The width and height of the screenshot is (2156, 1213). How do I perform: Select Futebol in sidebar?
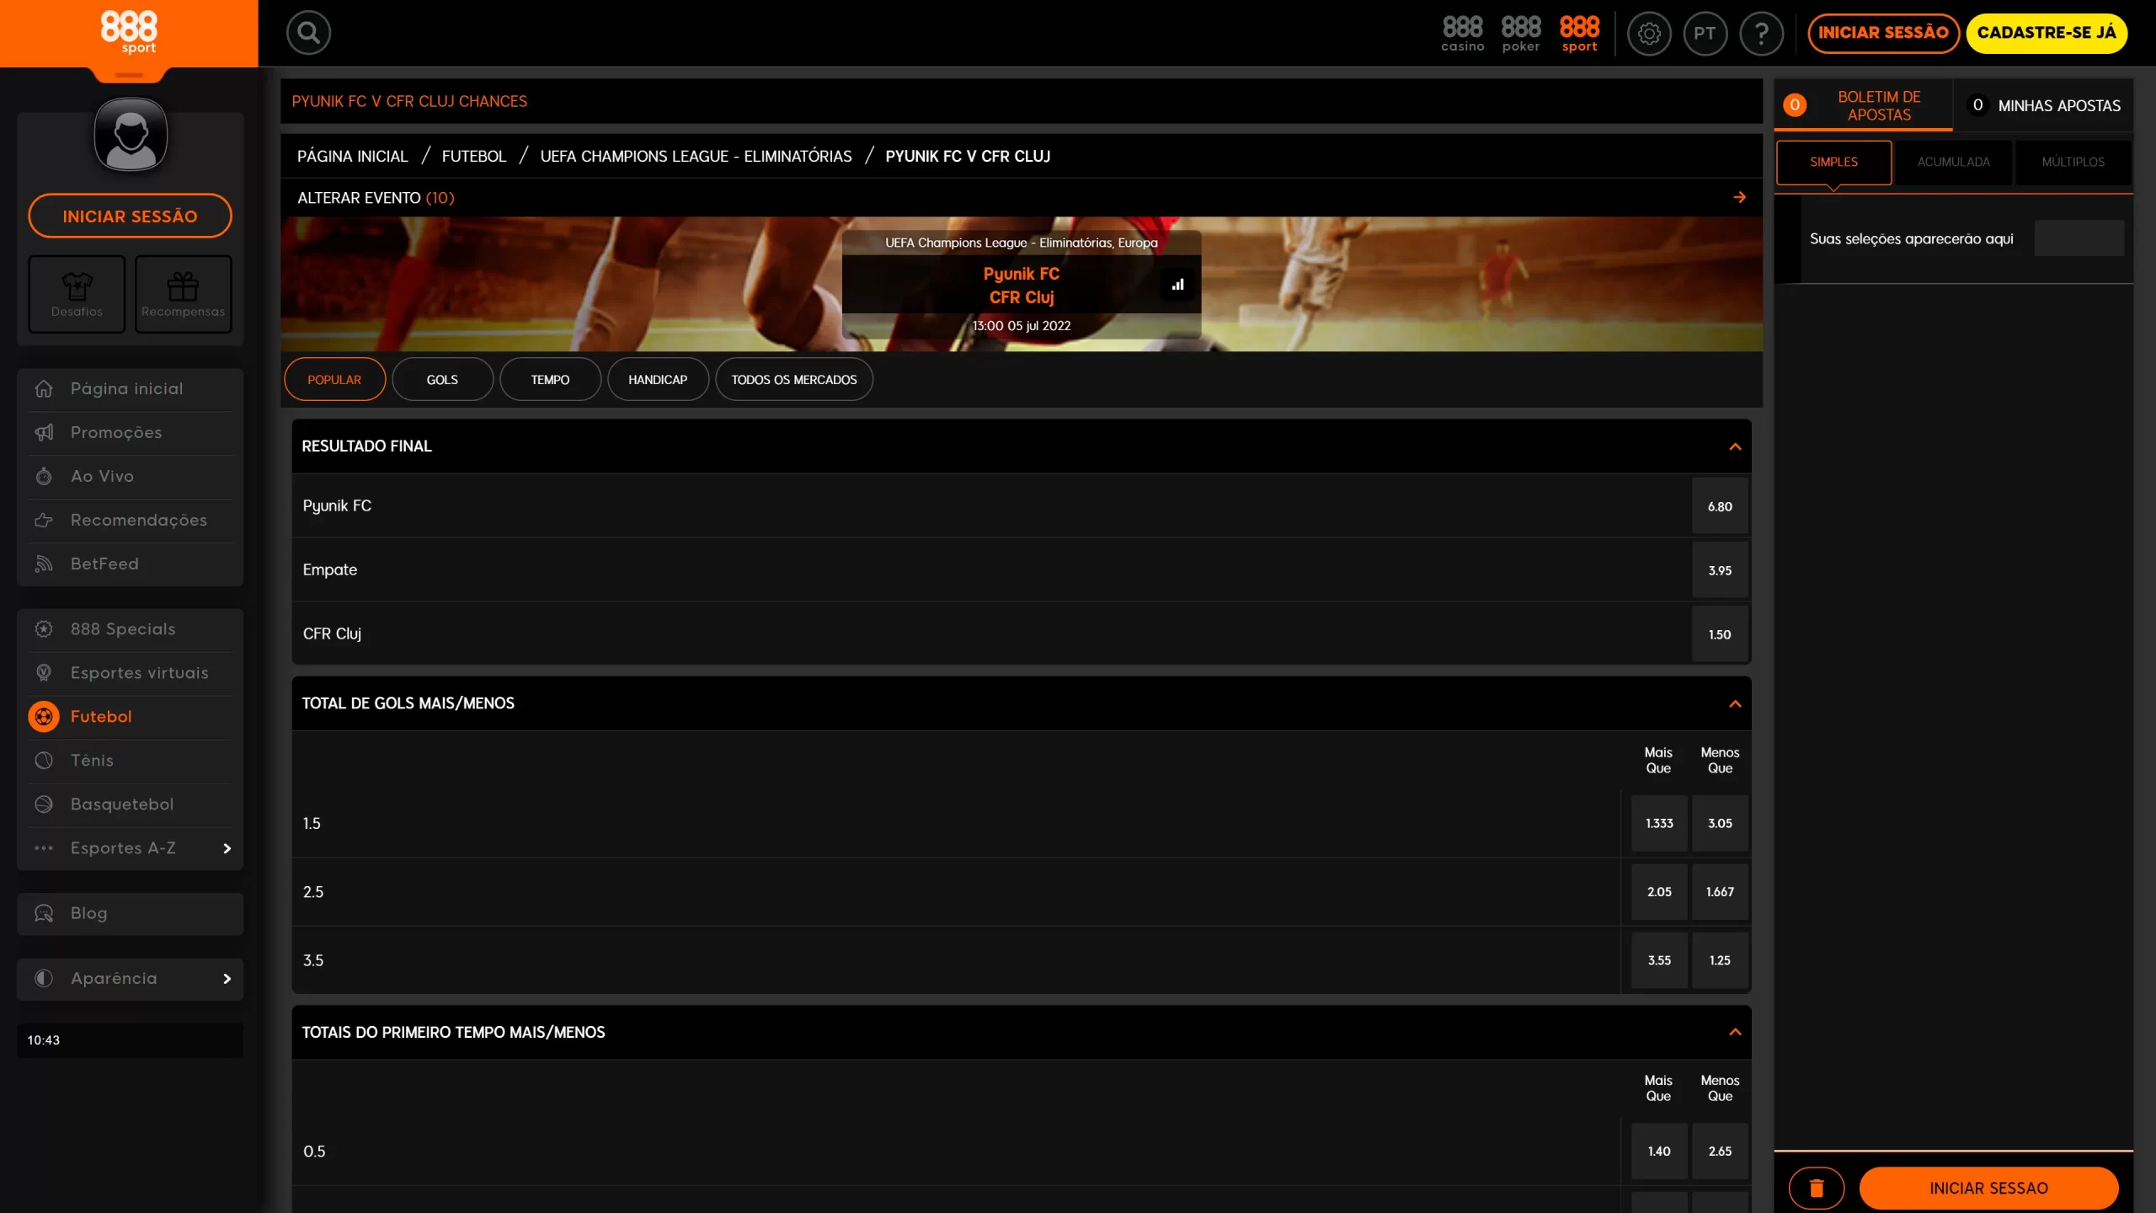tap(130, 717)
